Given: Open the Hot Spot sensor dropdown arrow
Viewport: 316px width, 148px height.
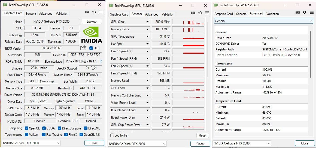Looking at the screenshot, I should pos(147,44).
